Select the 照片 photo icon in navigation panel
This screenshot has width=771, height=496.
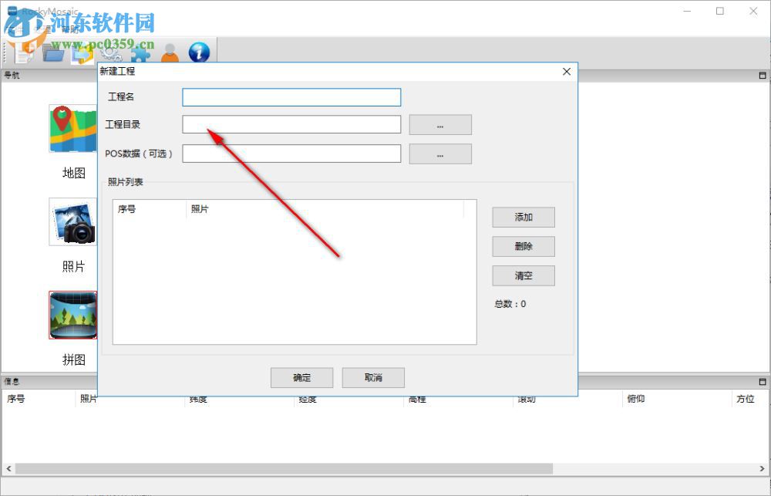(x=72, y=221)
